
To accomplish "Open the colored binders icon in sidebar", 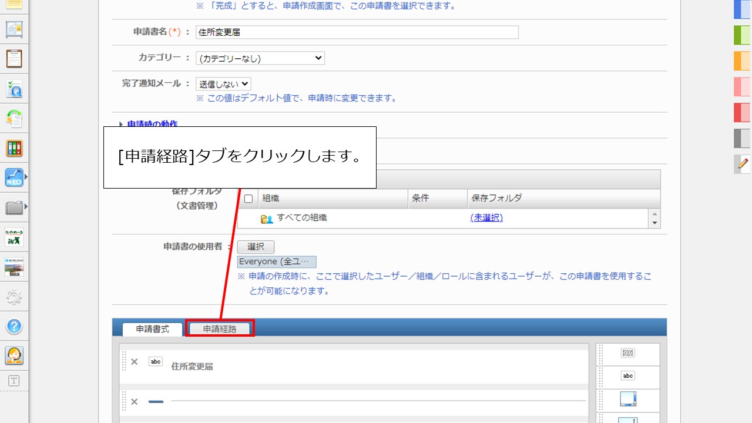I will click(14, 148).
